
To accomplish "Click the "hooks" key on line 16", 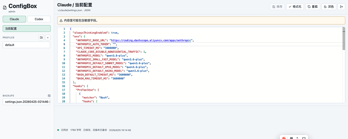I will (x=77, y=86).
